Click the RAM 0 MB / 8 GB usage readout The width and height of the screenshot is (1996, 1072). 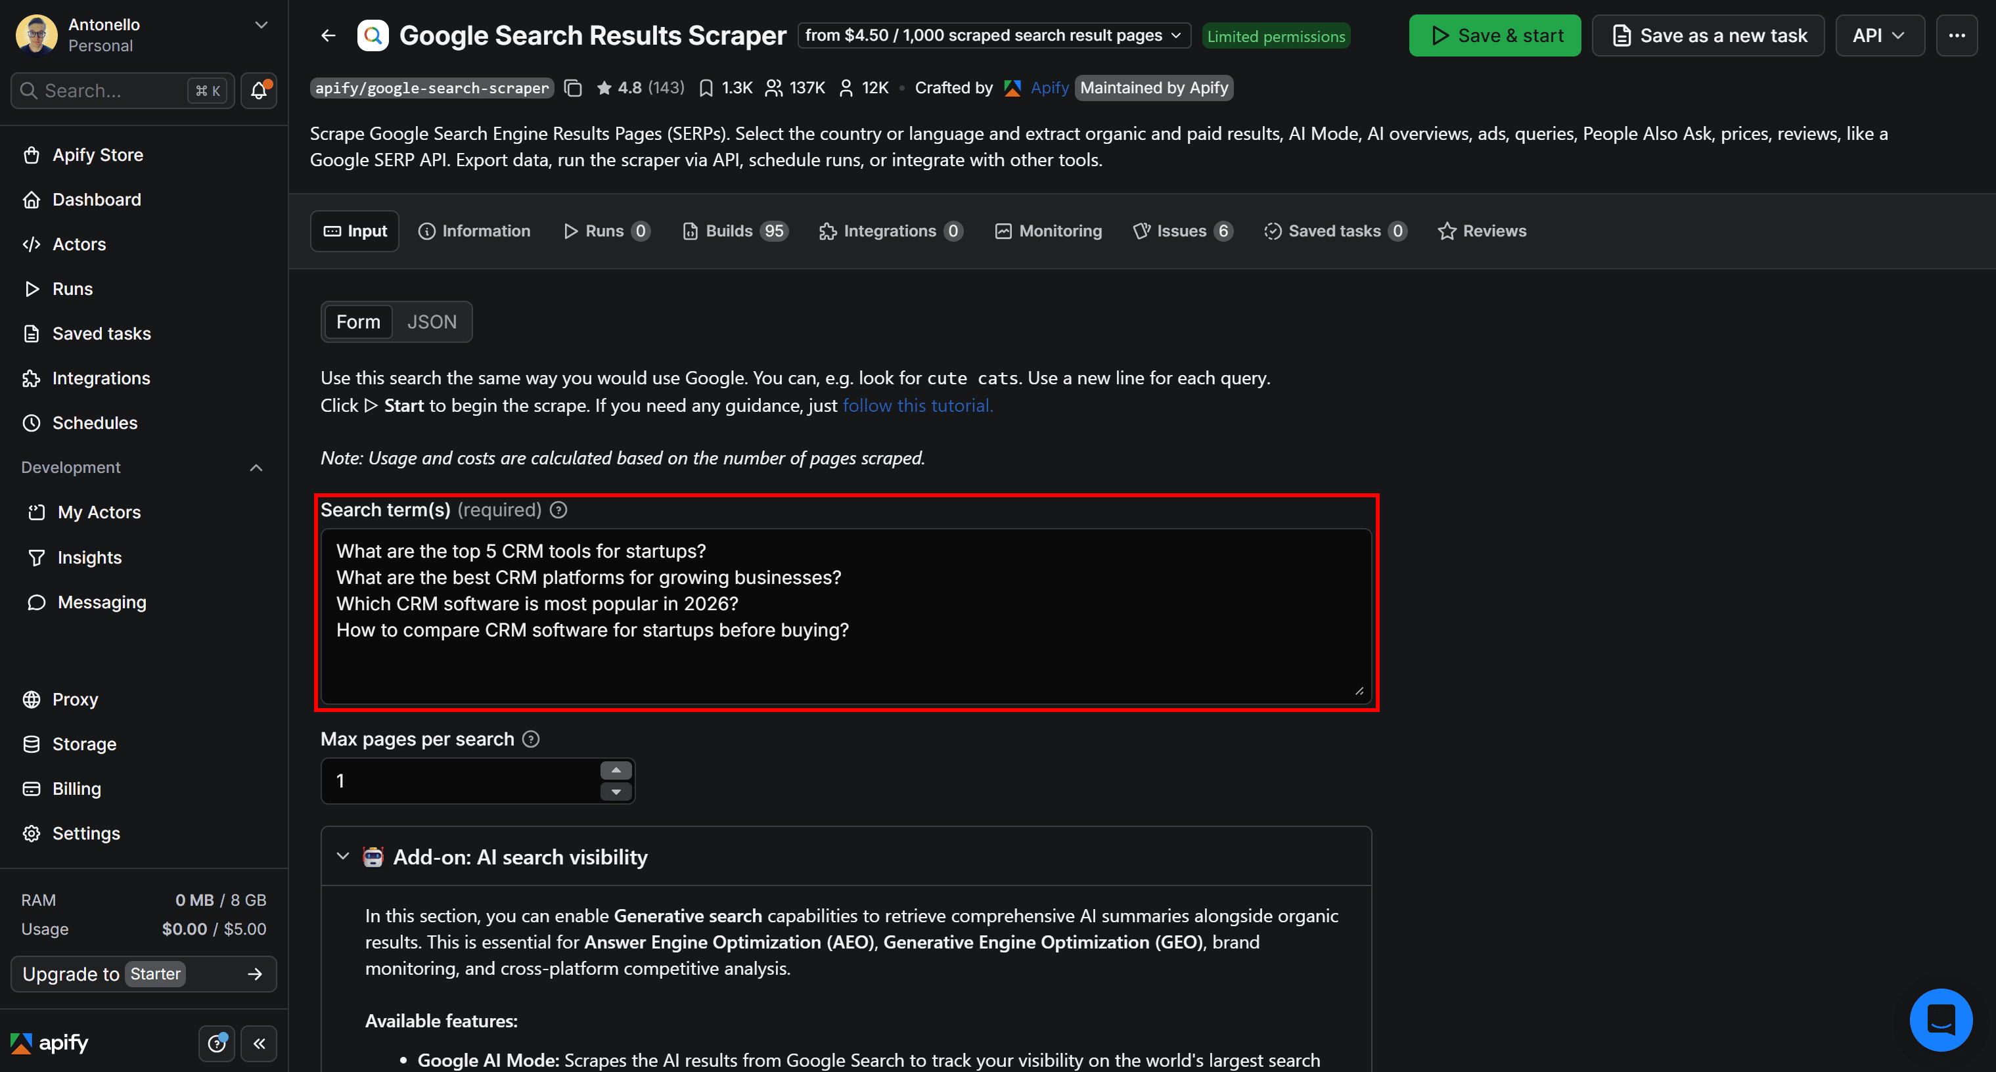click(144, 900)
